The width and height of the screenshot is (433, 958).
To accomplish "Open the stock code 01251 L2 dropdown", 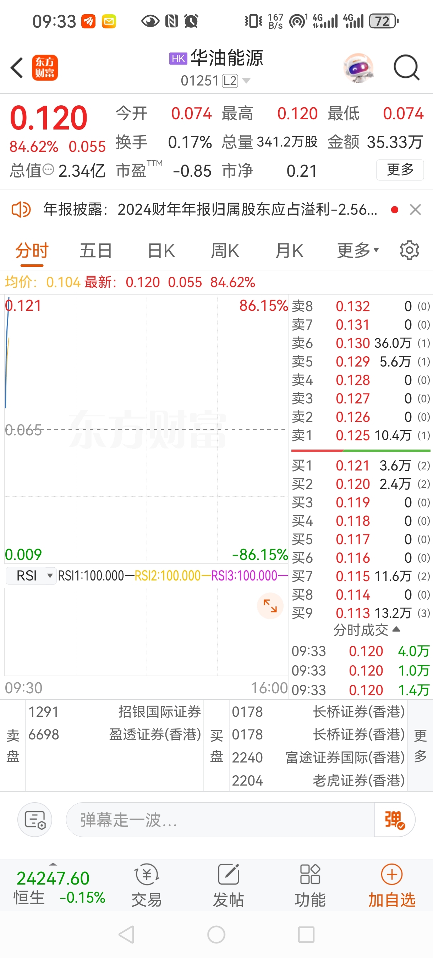I will pos(215,81).
